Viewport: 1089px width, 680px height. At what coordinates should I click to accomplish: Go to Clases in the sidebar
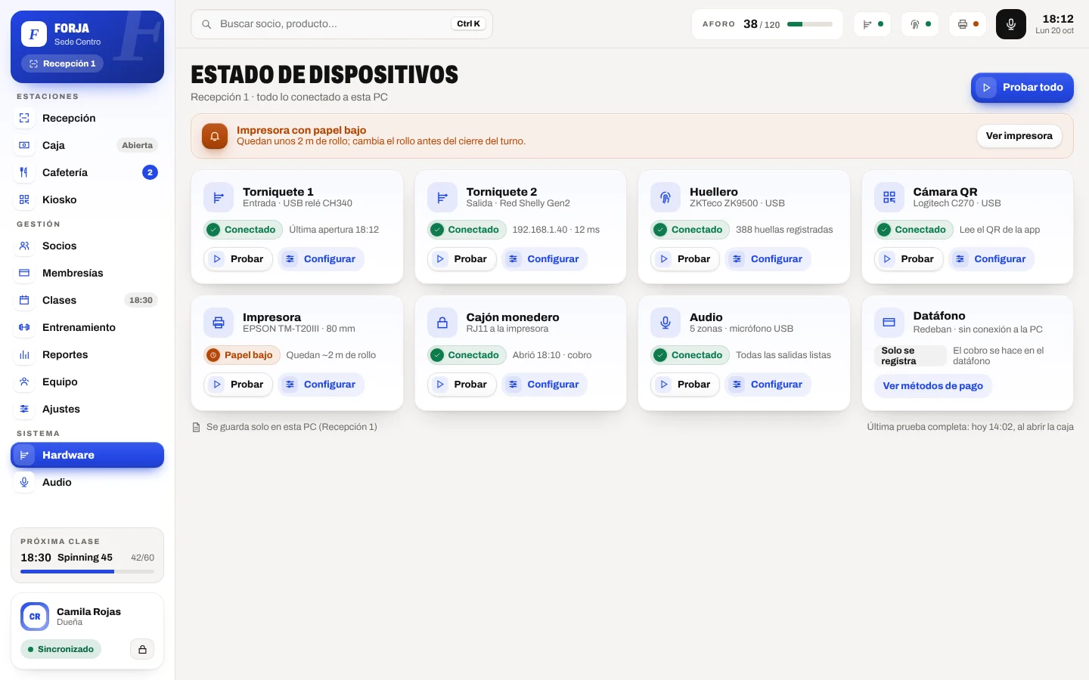coord(87,300)
